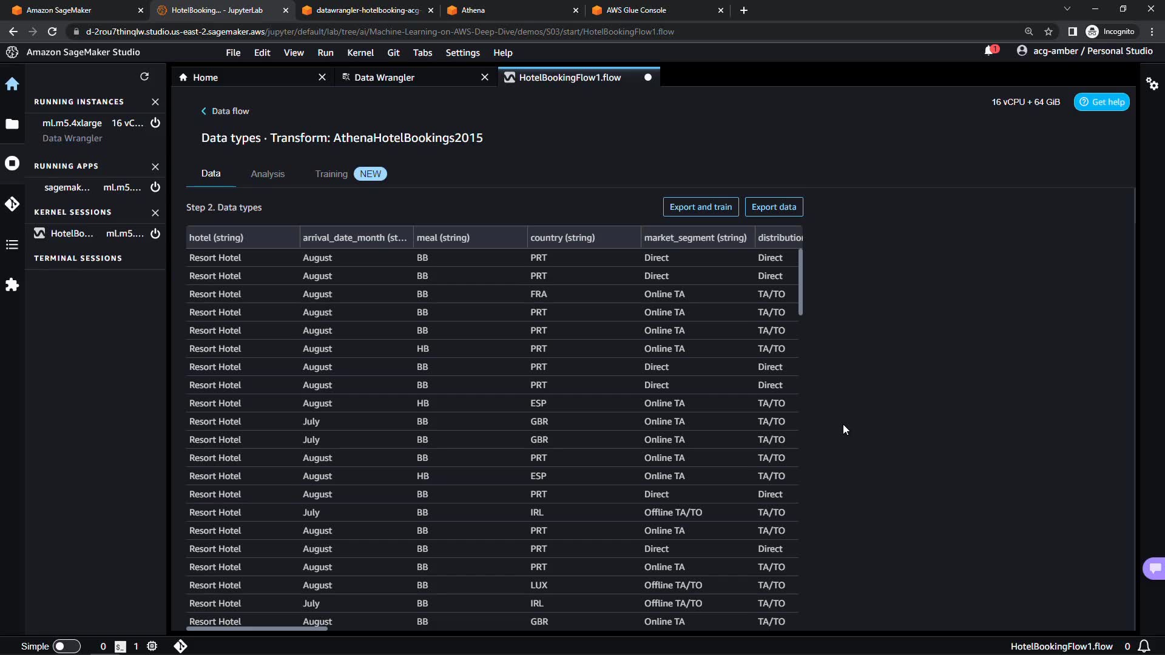This screenshot has height=655, width=1165.
Task: Open the Extension Manager puzzle icon
Action: click(x=12, y=285)
